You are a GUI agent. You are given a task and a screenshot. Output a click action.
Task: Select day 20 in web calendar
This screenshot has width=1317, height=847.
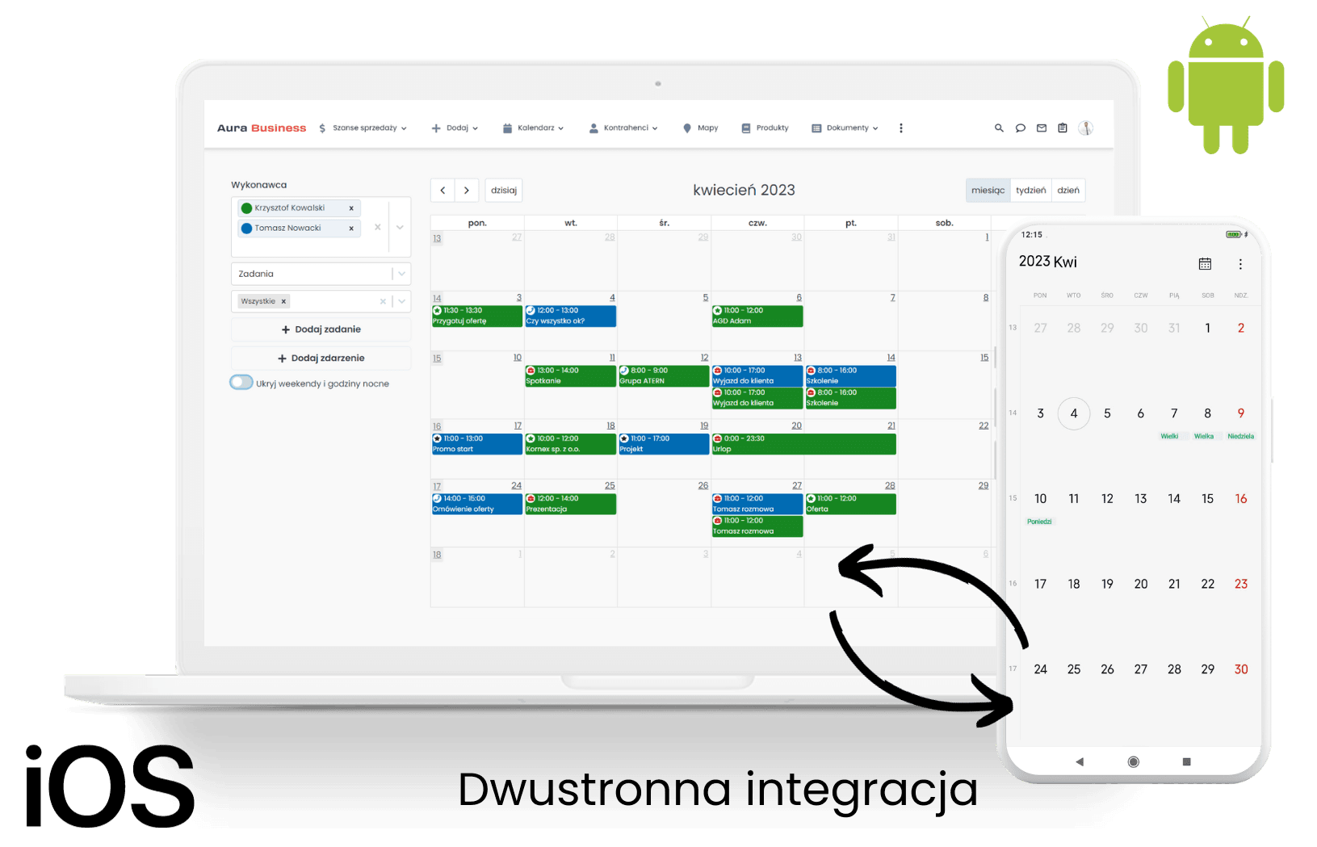coord(797,426)
